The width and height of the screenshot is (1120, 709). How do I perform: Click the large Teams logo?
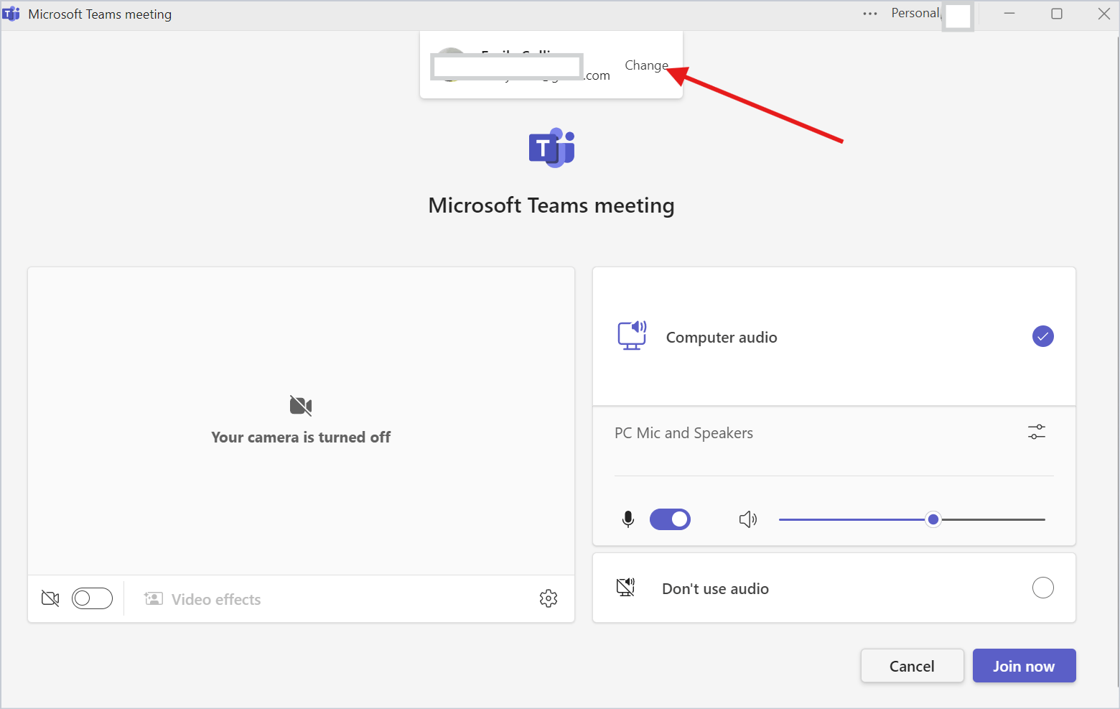[551, 148]
